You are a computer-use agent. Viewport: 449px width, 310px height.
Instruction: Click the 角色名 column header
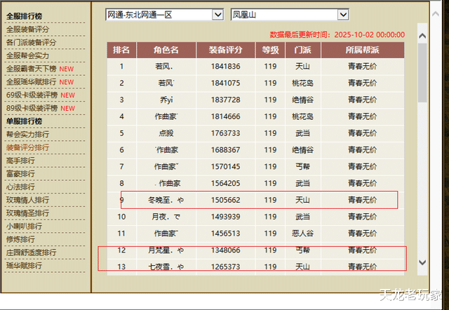click(166, 50)
